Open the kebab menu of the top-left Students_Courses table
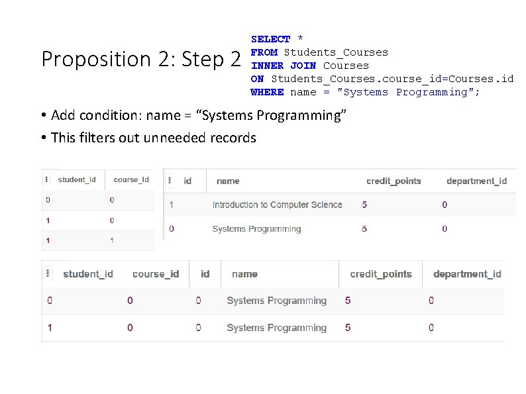The image size is (526, 394). (x=46, y=179)
